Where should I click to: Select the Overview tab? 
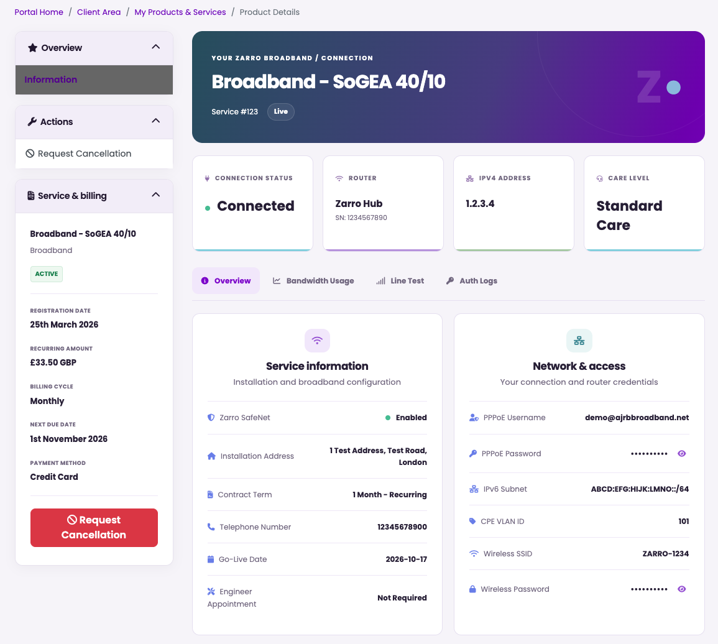point(226,281)
